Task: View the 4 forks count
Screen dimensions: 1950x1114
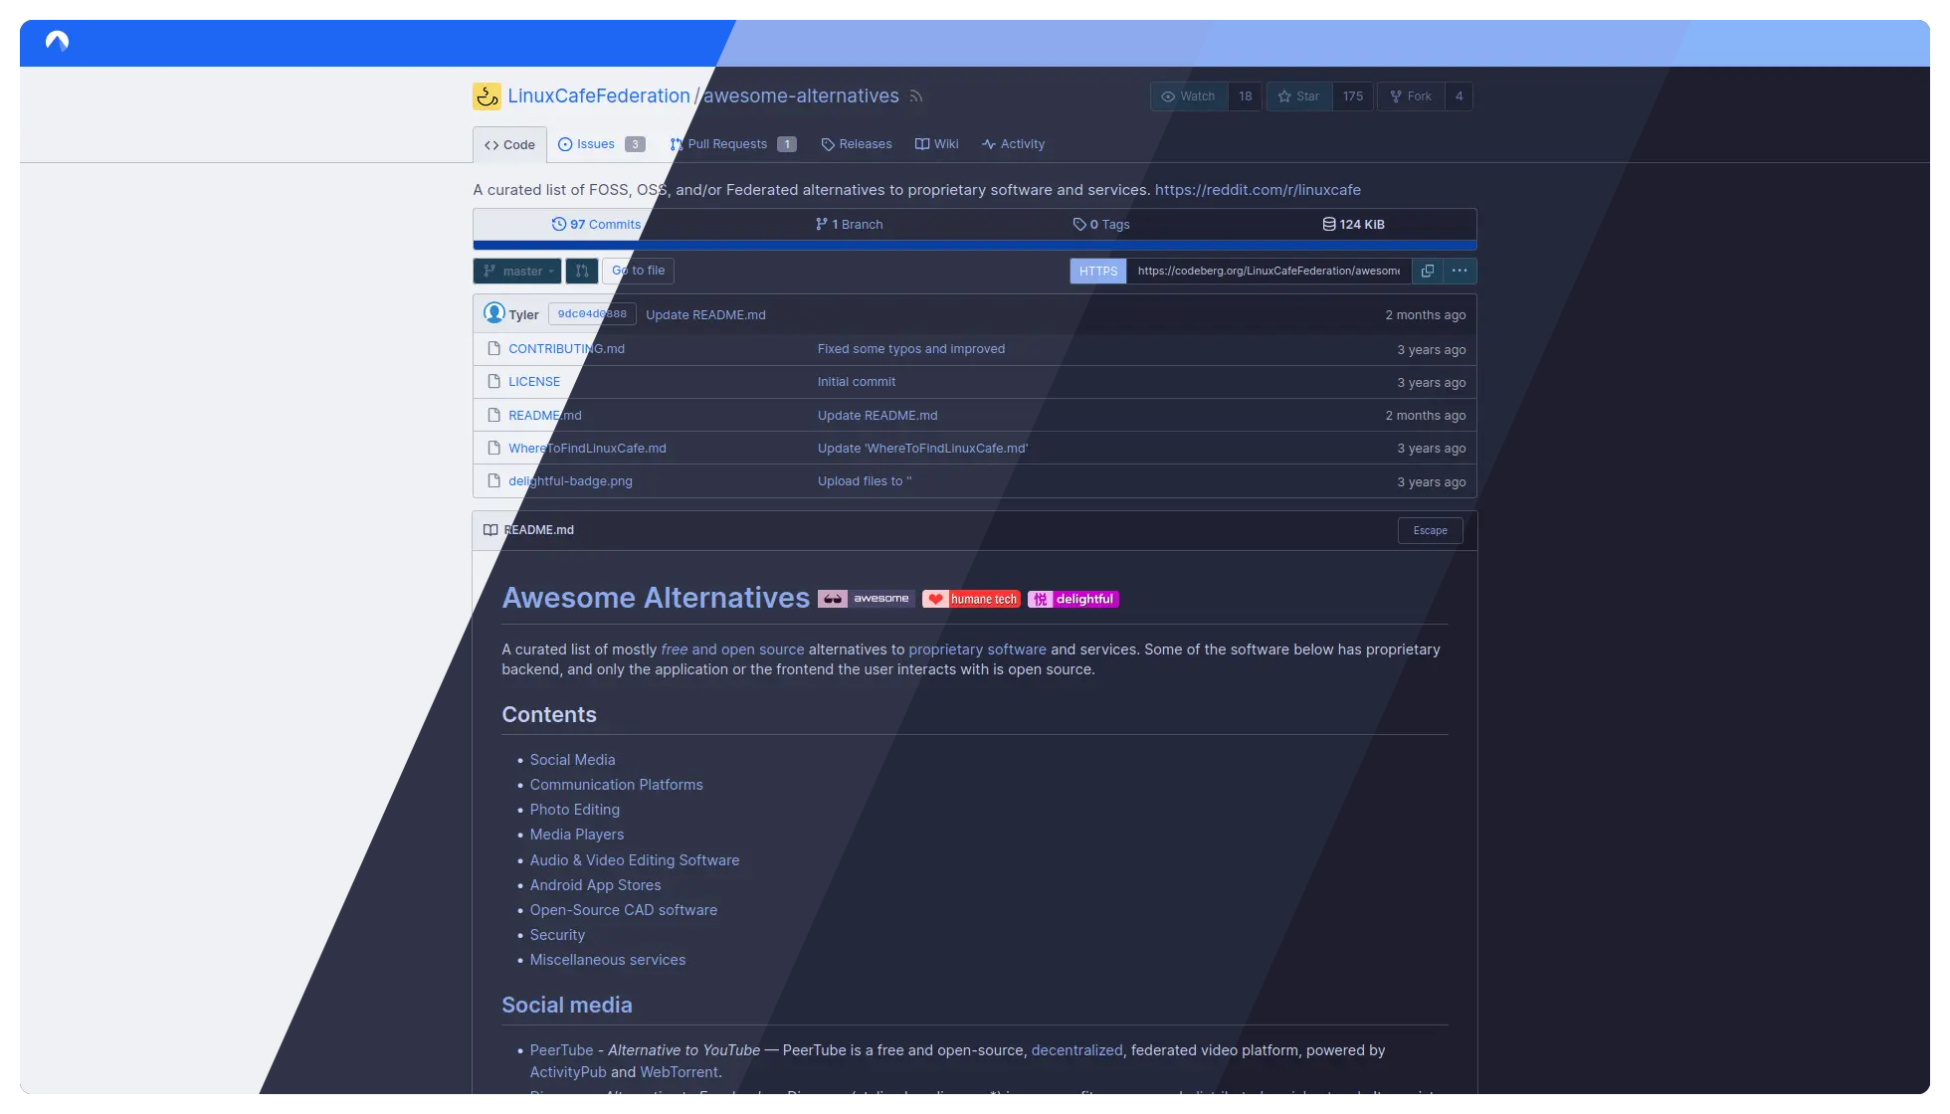Action: [x=1460, y=96]
